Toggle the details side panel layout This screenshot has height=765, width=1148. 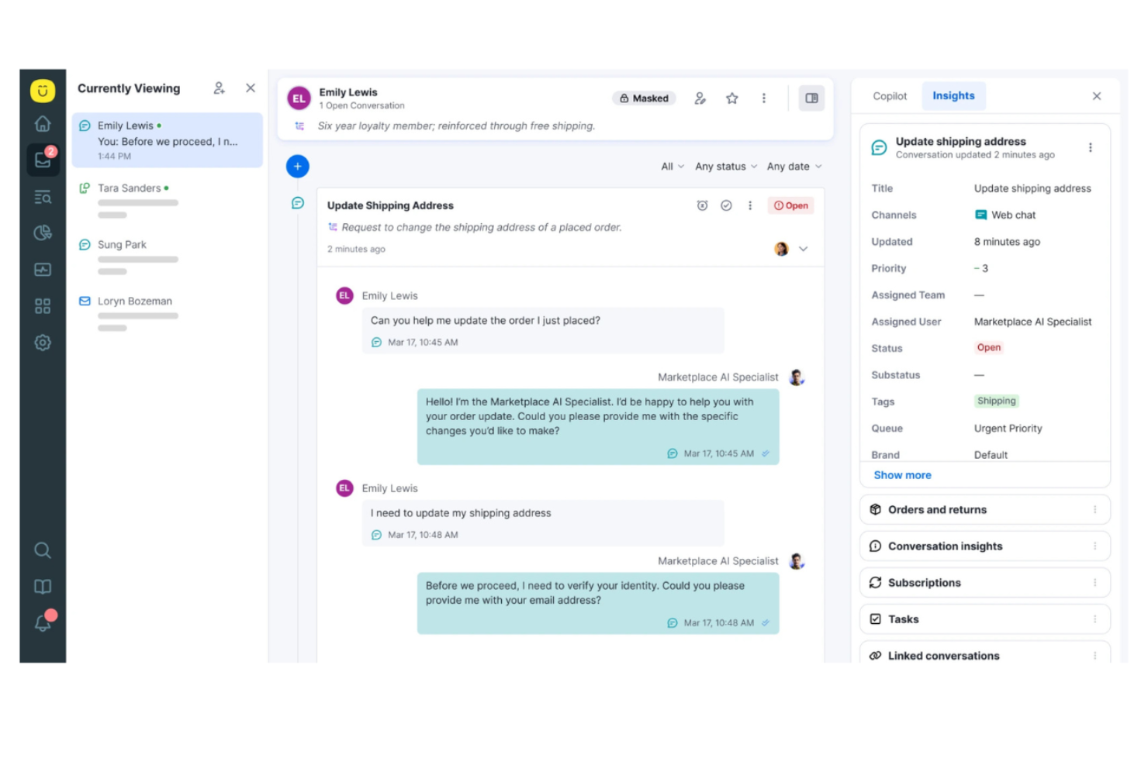(811, 98)
